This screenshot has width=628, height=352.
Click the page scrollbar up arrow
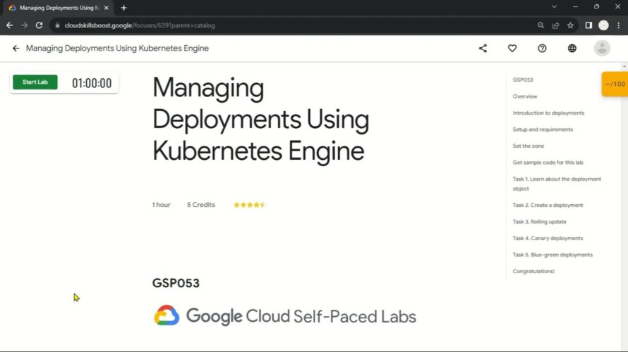(624, 66)
